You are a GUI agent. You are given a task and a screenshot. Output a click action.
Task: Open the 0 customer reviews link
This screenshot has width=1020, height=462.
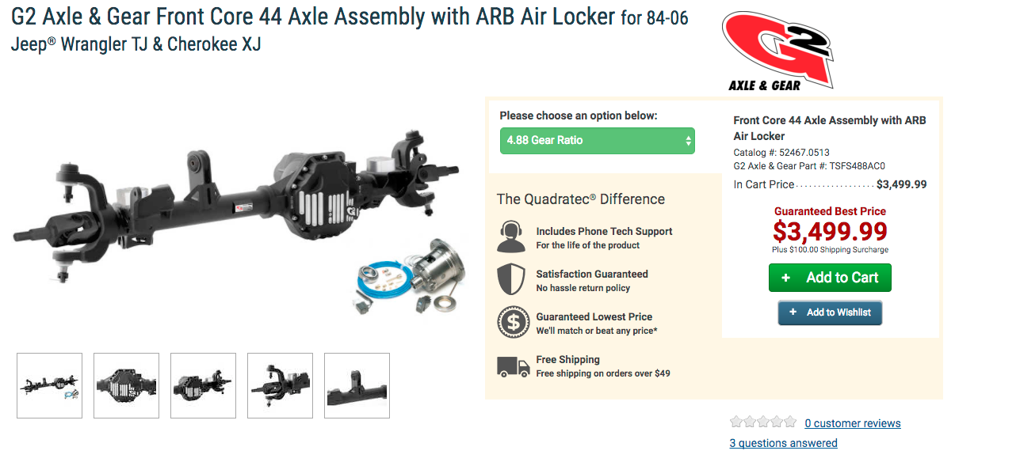coord(852,423)
